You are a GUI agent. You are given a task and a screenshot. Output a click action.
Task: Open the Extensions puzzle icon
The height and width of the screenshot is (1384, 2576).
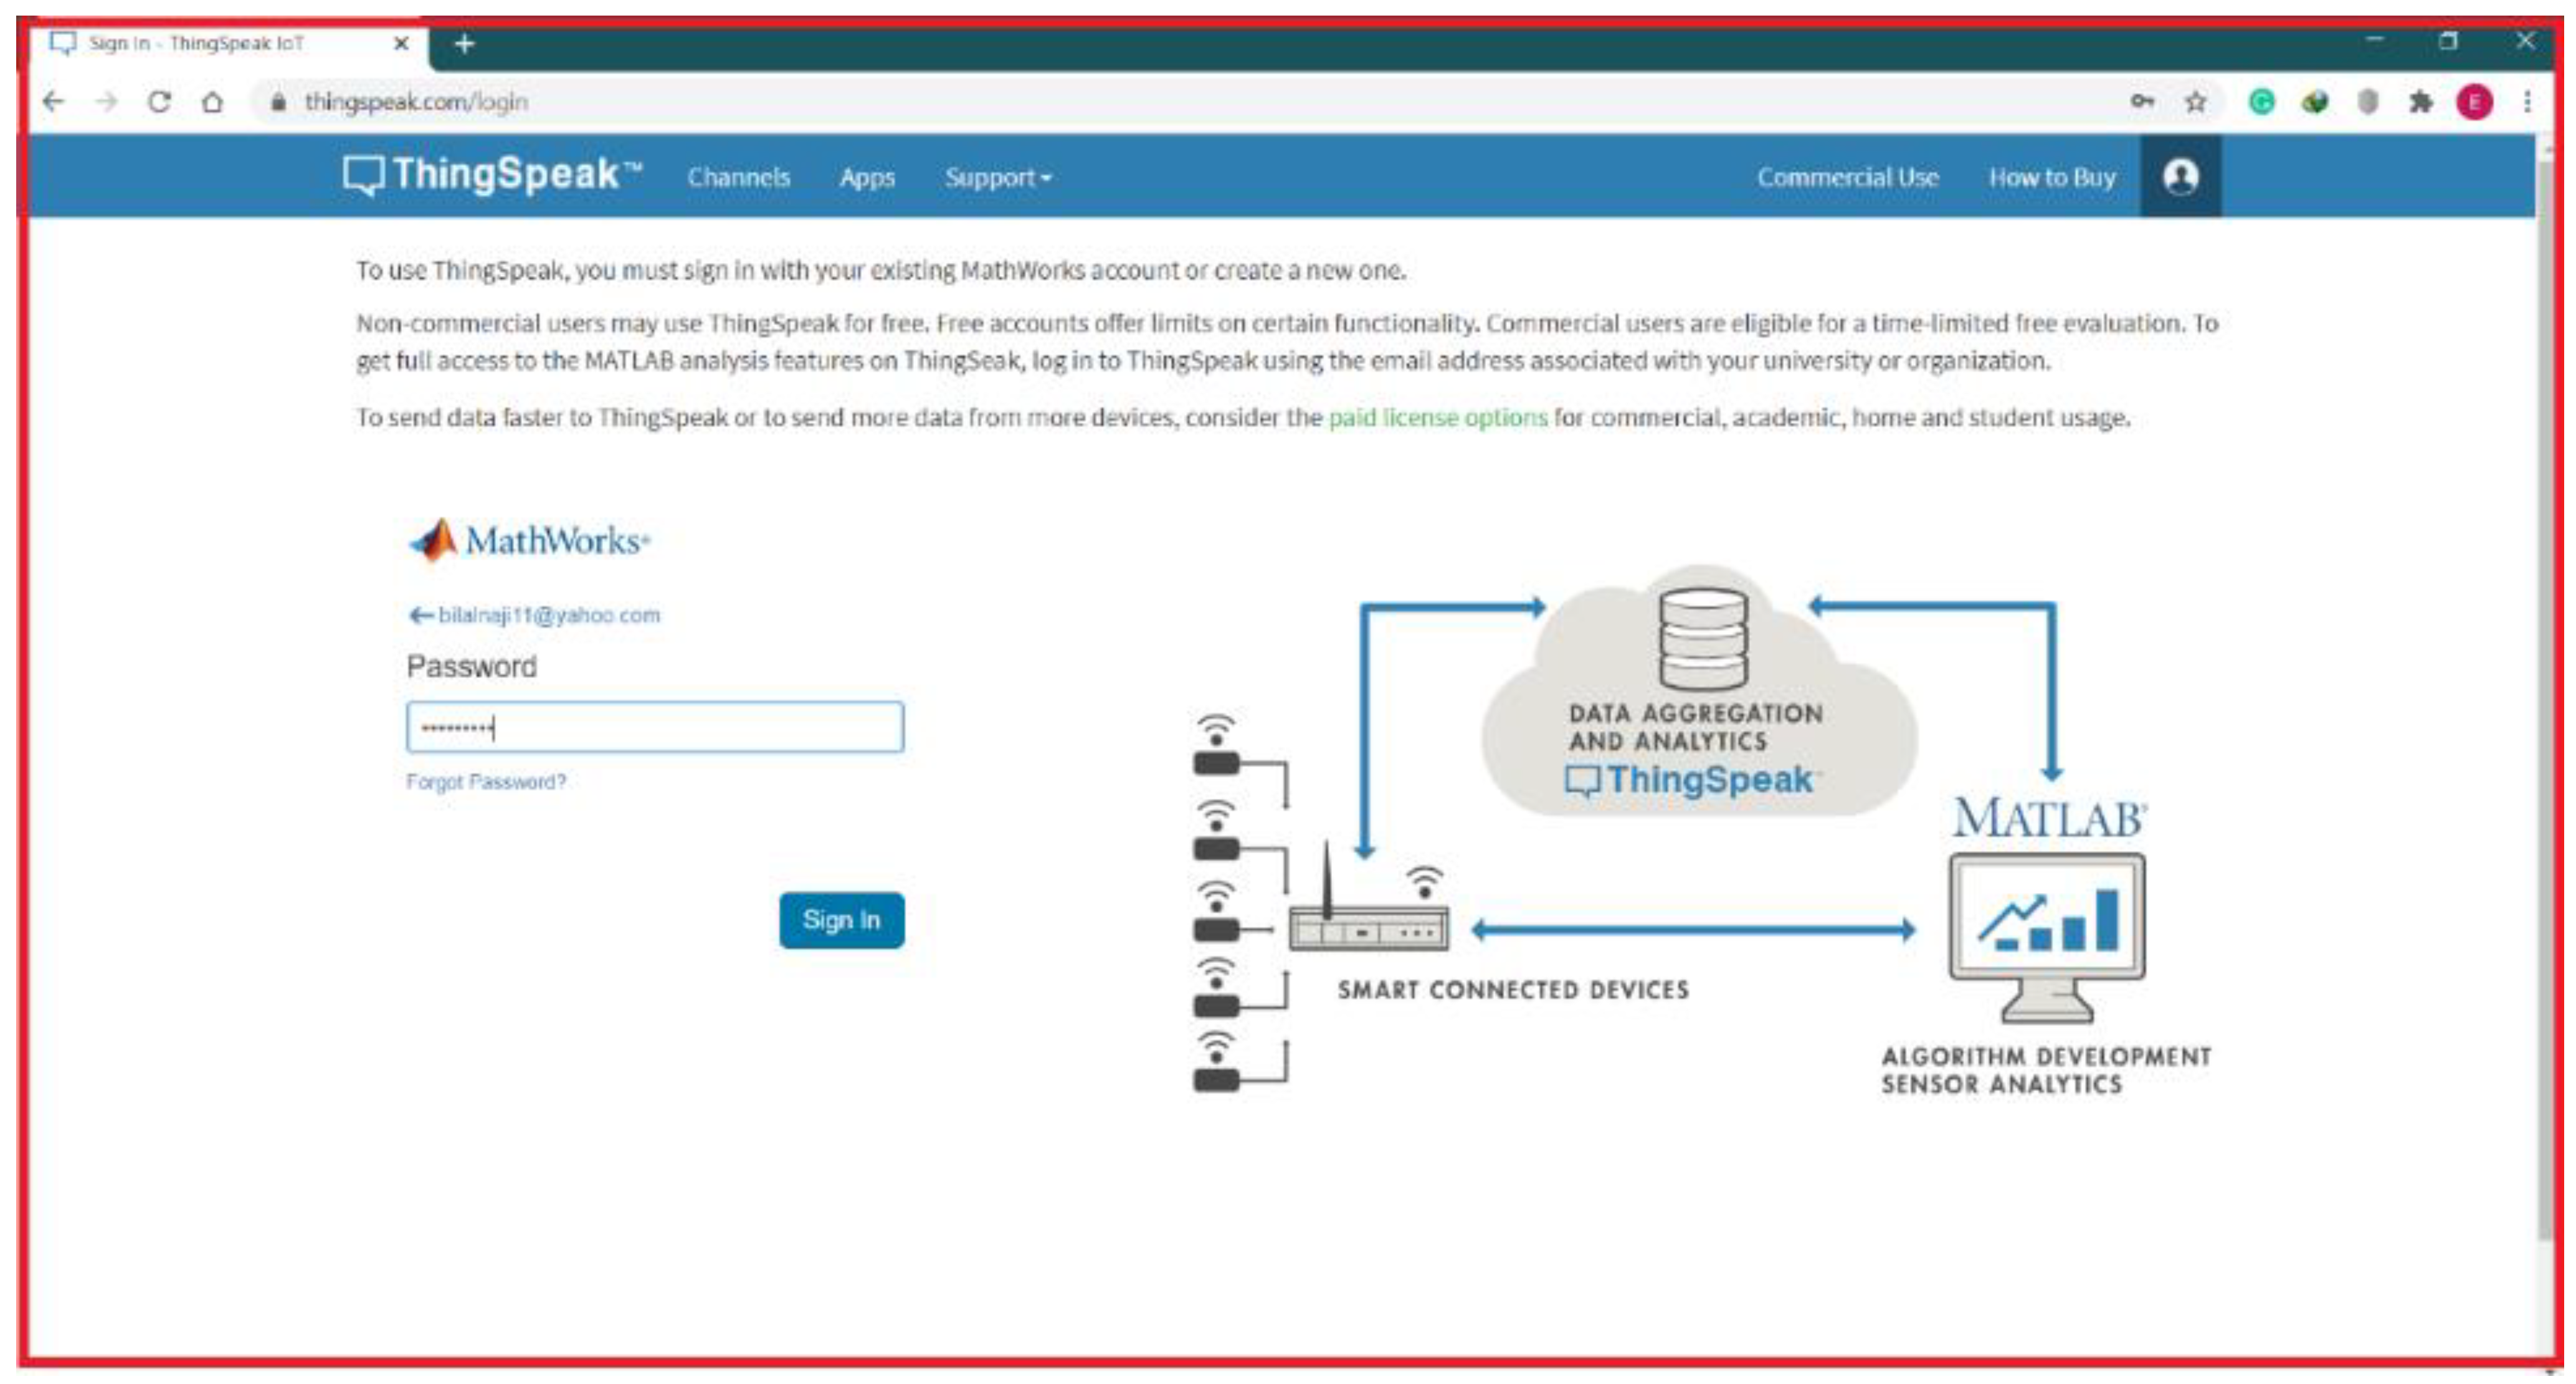point(2420,102)
